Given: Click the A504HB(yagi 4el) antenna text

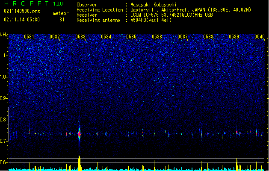Looking at the screenshot, I should [151, 20].
